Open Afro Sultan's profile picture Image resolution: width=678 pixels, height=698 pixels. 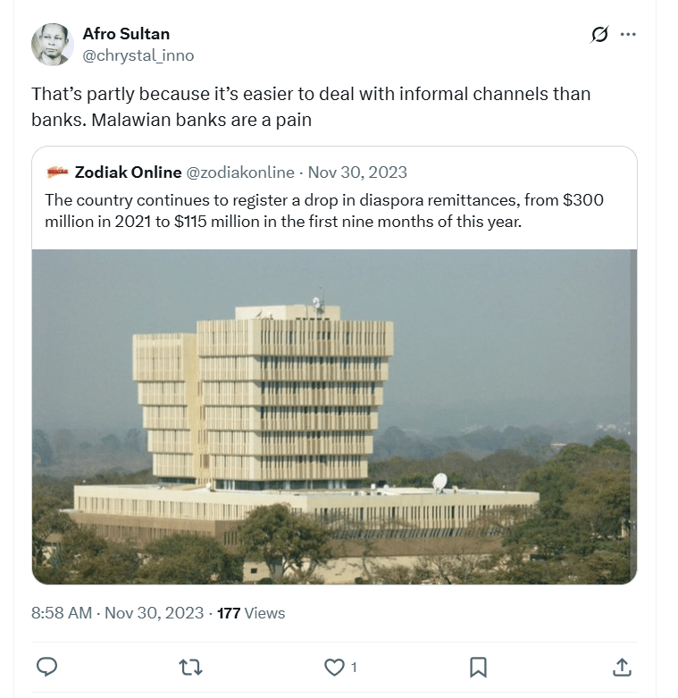52,44
